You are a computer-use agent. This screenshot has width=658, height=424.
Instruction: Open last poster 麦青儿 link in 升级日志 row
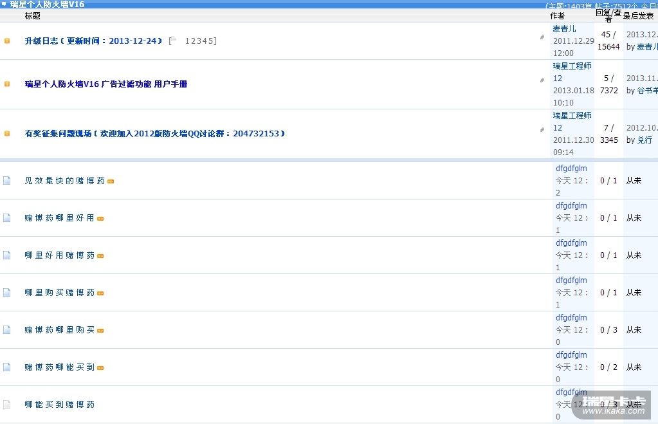(x=647, y=47)
